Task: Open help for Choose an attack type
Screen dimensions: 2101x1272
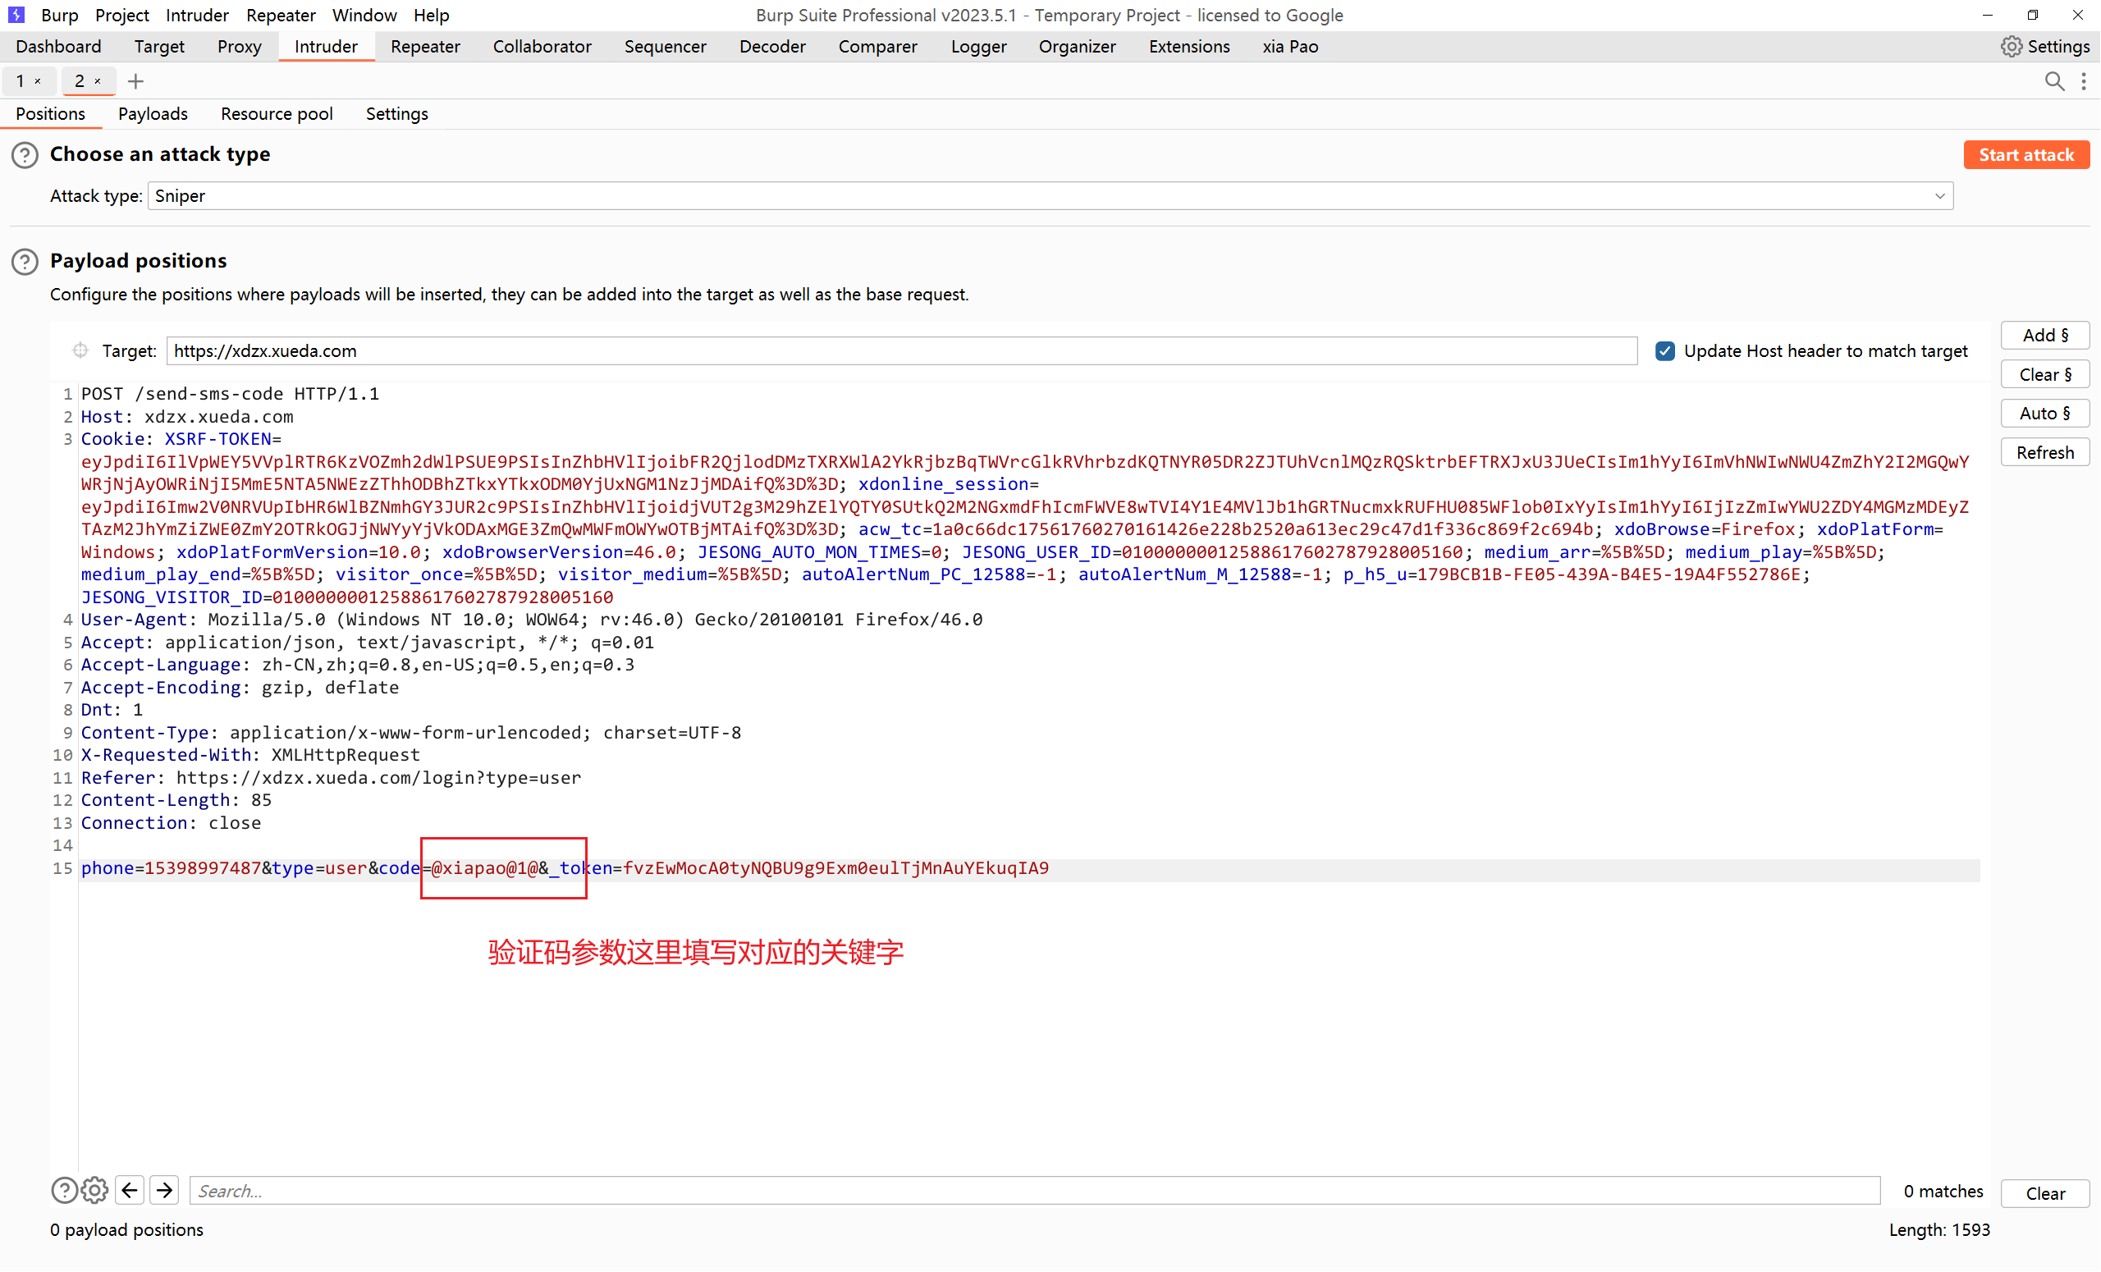Action: 25,155
